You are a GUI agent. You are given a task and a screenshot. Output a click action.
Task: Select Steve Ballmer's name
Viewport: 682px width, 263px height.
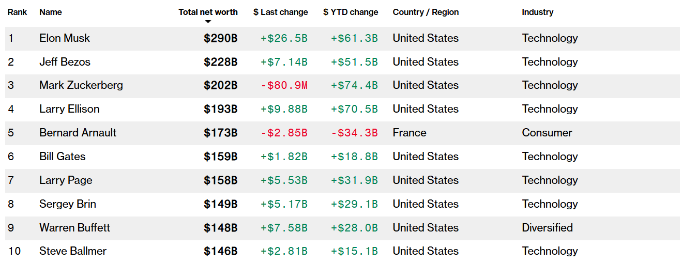[73, 251]
